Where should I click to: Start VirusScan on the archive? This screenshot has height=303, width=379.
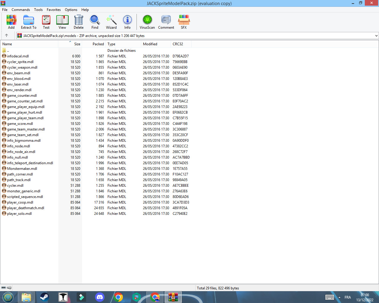coord(147,22)
